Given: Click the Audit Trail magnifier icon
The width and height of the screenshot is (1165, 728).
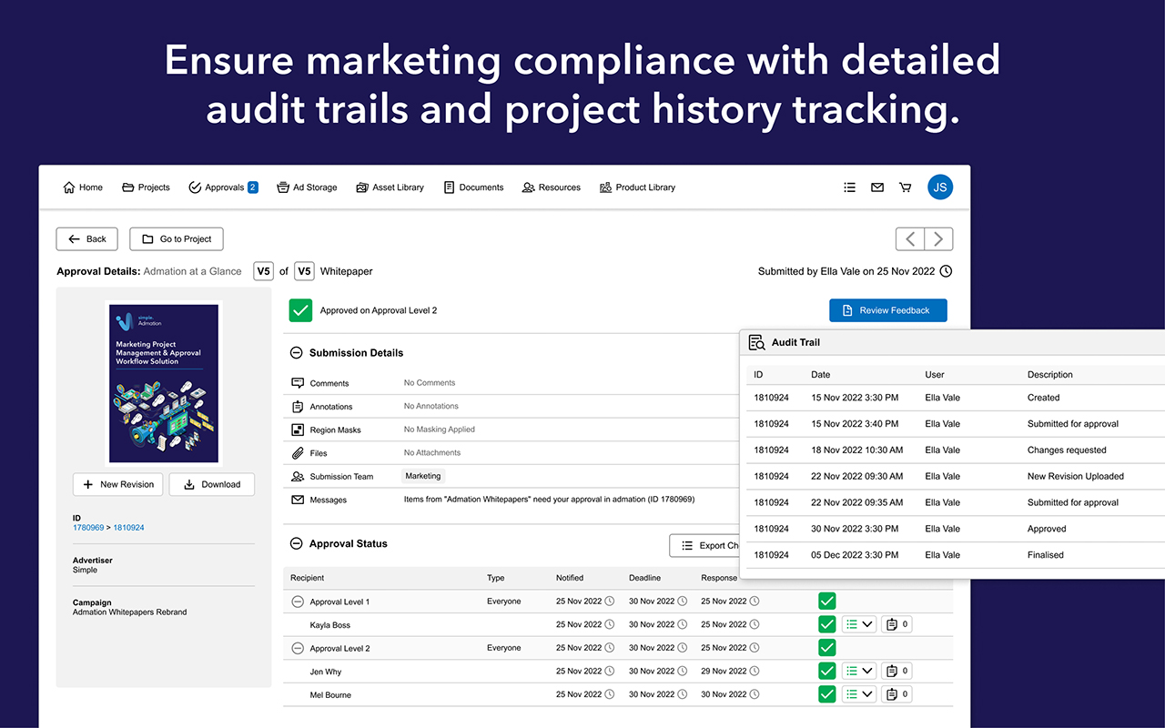Looking at the screenshot, I should (x=756, y=342).
